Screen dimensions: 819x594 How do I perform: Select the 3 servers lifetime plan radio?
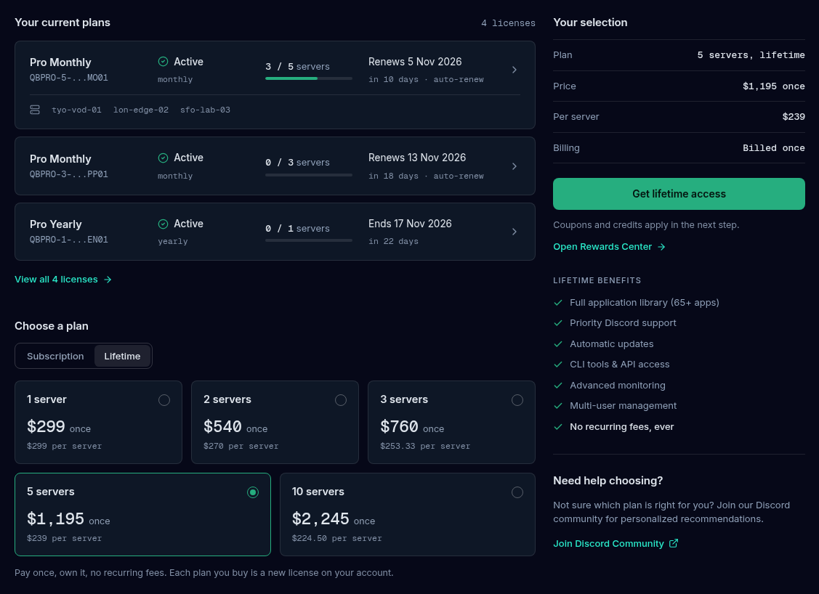pyautogui.click(x=517, y=400)
